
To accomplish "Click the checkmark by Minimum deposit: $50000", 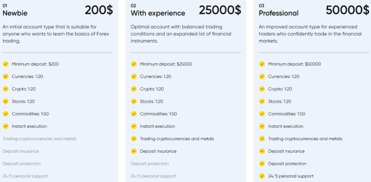I will tap(262, 64).
